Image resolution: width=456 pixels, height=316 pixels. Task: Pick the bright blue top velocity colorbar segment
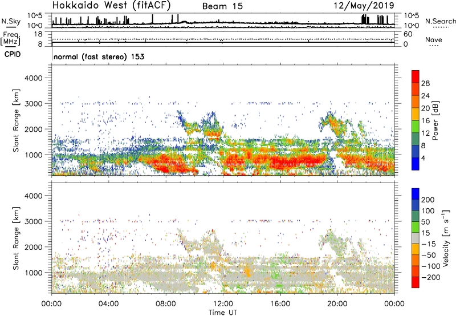pos(416,194)
